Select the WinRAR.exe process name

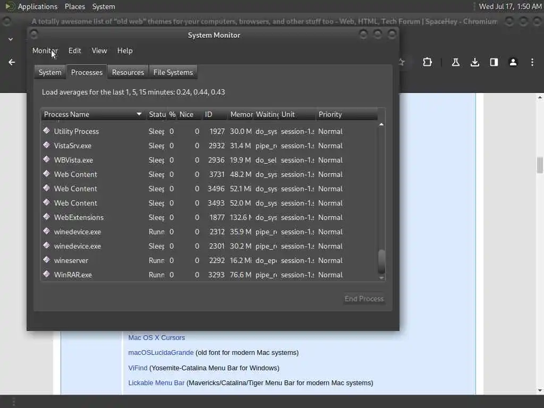pyautogui.click(x=73, y=275)
